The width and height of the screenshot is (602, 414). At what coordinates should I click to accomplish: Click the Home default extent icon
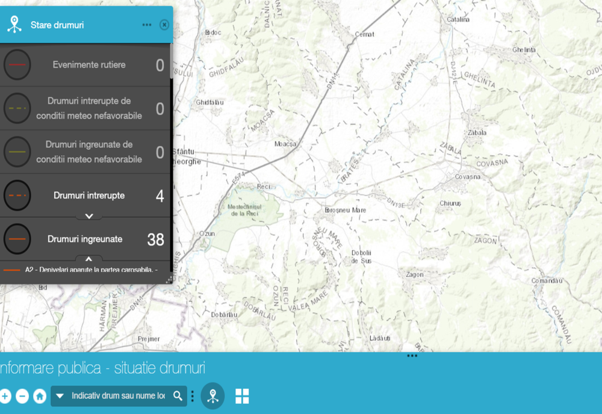coord(40,396)
